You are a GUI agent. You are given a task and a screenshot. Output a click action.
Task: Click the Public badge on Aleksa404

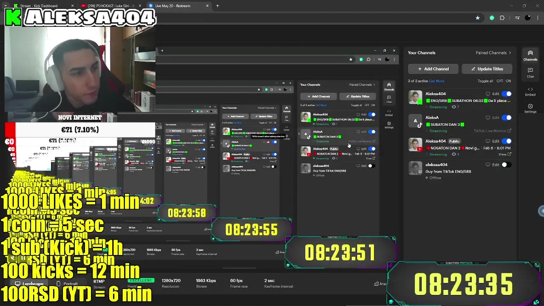[x=454, y=141]
